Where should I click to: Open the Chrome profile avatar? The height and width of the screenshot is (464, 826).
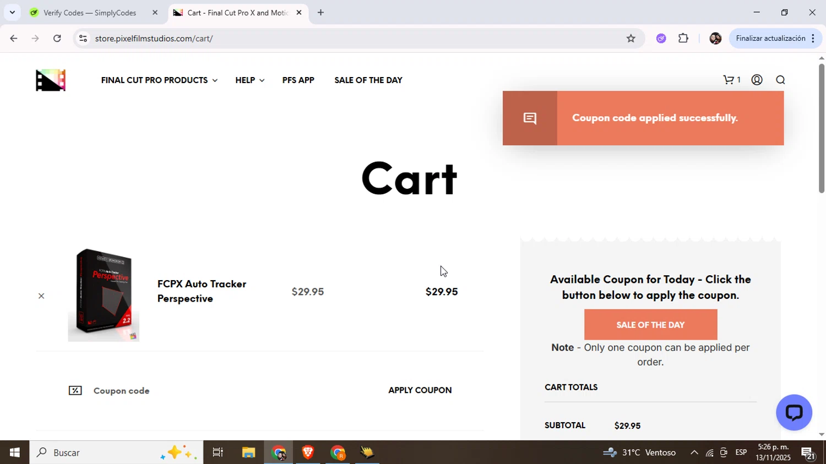(715, 39)
